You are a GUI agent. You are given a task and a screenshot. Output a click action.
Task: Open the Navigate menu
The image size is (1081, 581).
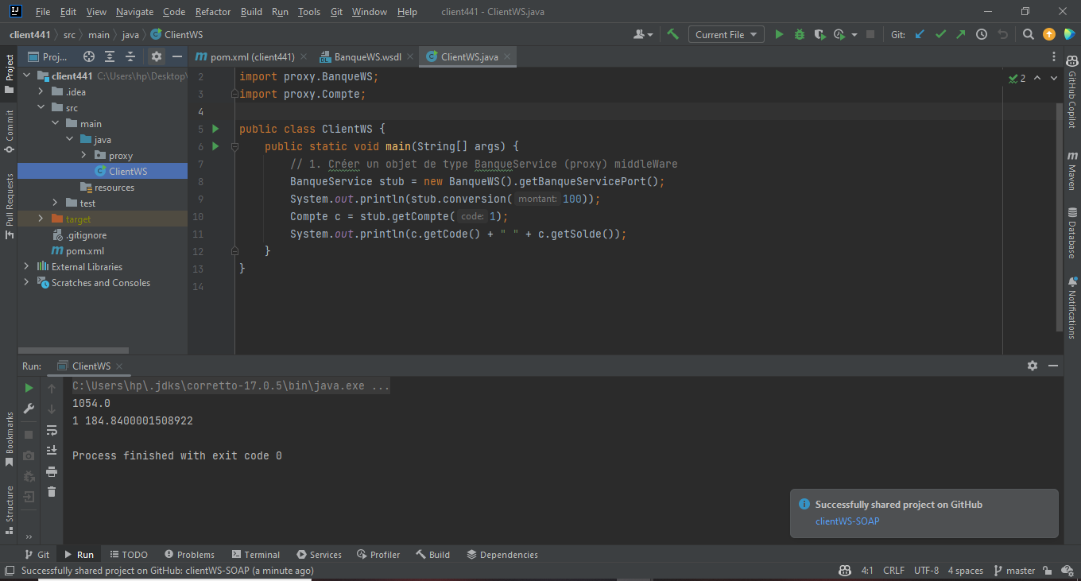[x=134, y=12]
